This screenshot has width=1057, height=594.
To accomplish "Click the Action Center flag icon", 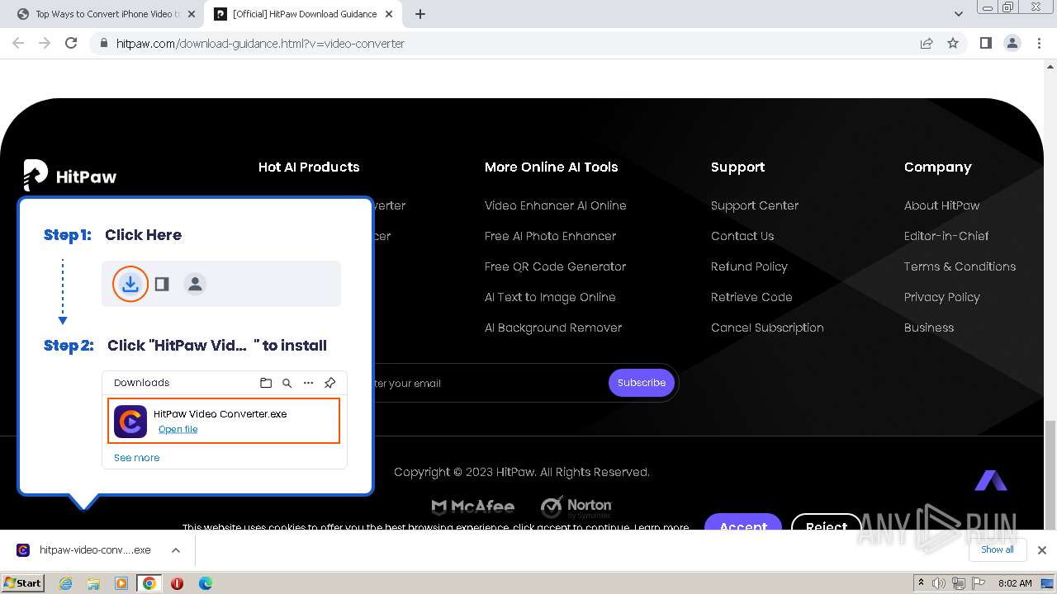I will pyautogui.click(x=978, y=583).
